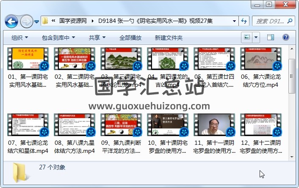Click filename 12、第十二课阴宅罗盘的使用方
Viewport: 299px width, 188px height.
coord(260,147)
